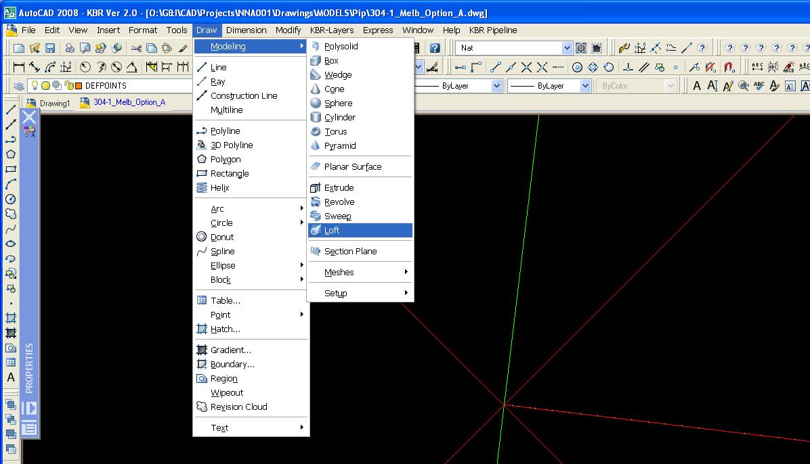
Task: Expand the Circle submenu
Action: 251,223
